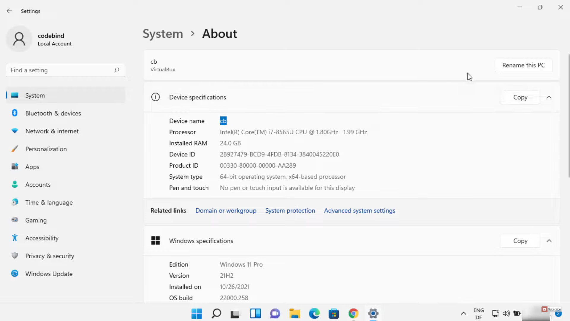Viewport: 570px width, 321px height.
Task: Go to Network & internet settings
Action: tap(52, 131)
